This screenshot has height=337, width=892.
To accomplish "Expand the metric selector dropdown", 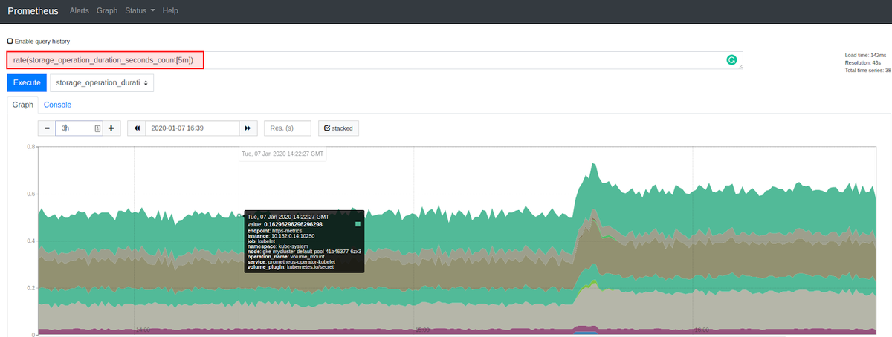I will coord(102,83).
